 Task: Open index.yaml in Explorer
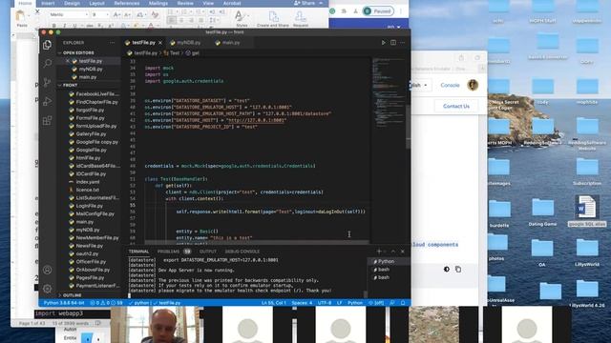point(87,182)
